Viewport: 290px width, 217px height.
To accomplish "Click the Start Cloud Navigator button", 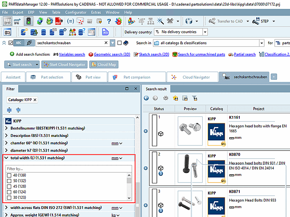I will point(64,65).
